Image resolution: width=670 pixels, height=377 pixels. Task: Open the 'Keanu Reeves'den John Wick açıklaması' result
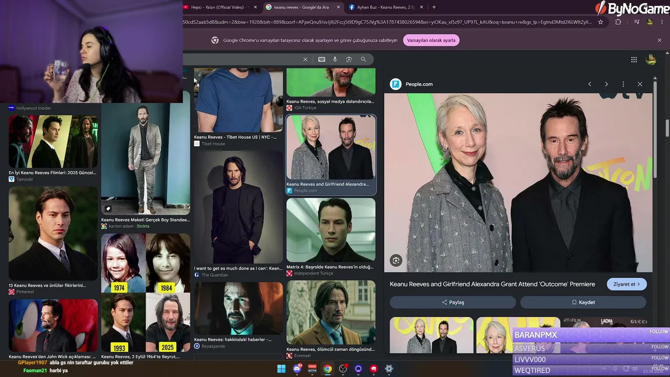coord(53,326)
